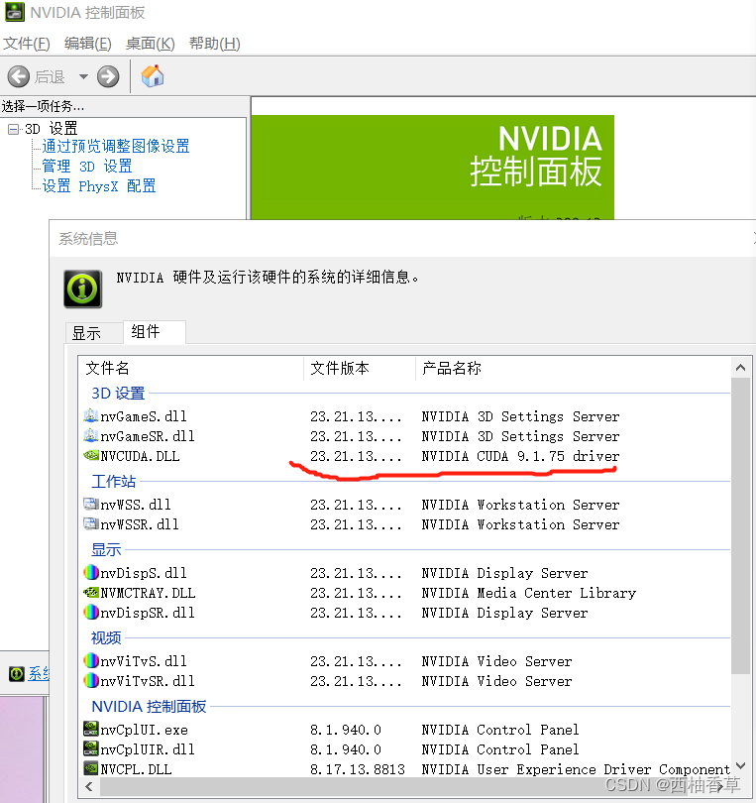
Task: Click the vertical scrollbar down arrow
Action: click(740, 765)
